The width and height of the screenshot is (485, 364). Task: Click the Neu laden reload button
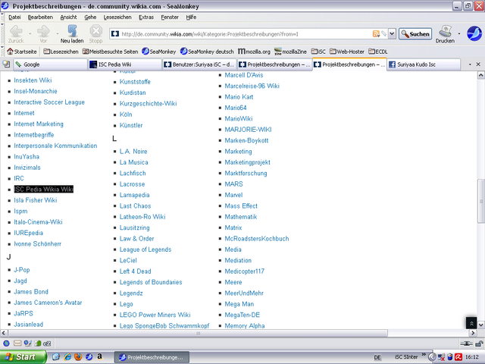tap(72, 33)
